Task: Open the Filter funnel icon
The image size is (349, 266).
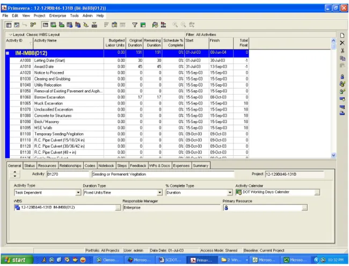Action: pyautogui.click(x=135, y=25)
